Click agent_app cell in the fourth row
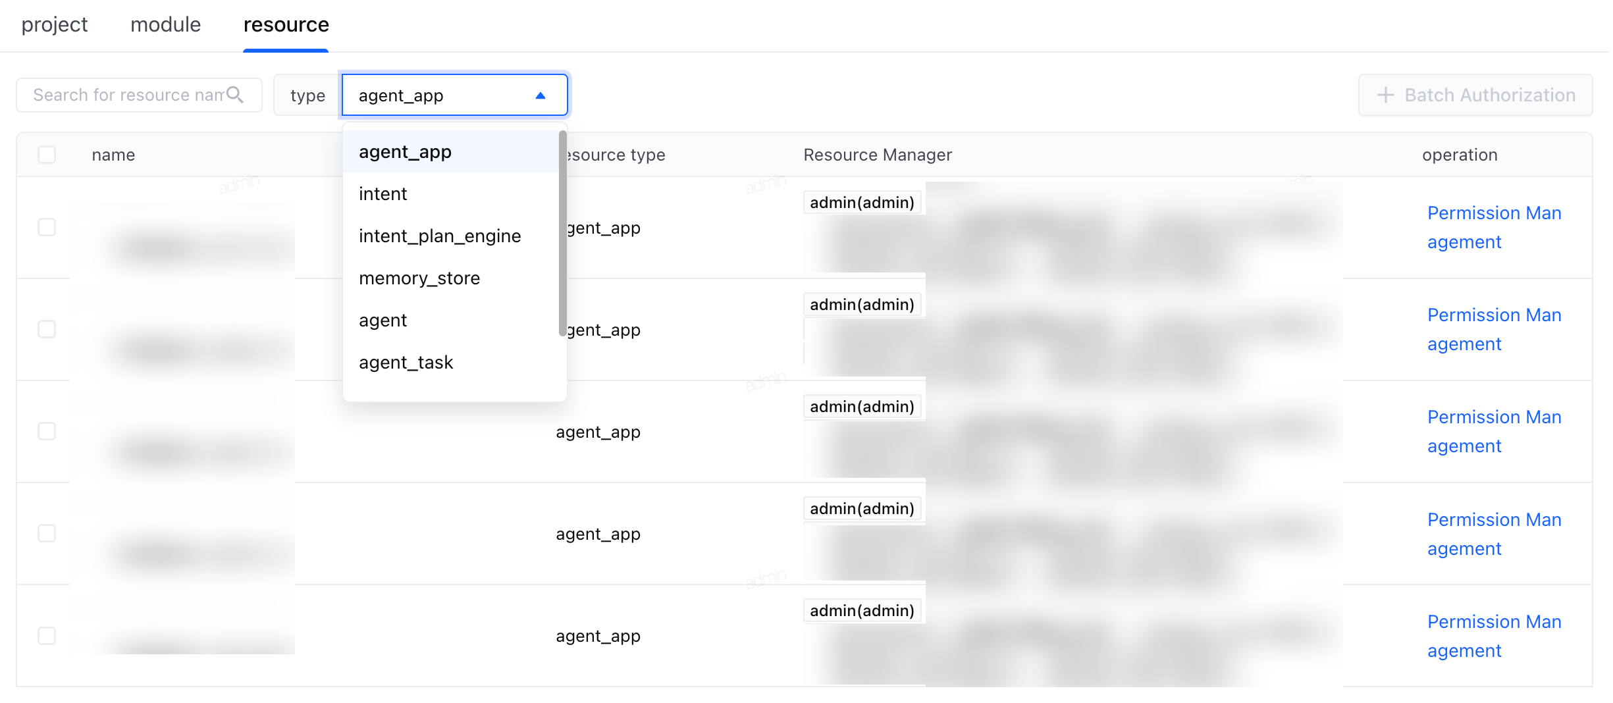Screen dimensions: 1613x703 tap(598, 534)
